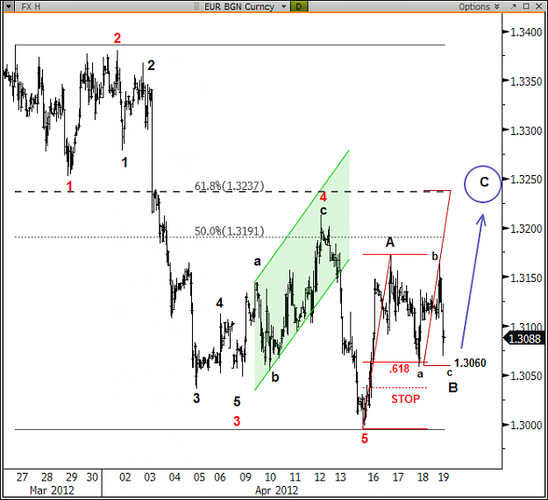
Task: Maximize the chart panel
Action: (x=526, y=6)
